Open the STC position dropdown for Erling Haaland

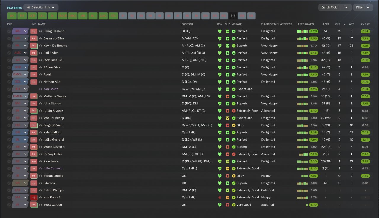[x=20, y=31]
